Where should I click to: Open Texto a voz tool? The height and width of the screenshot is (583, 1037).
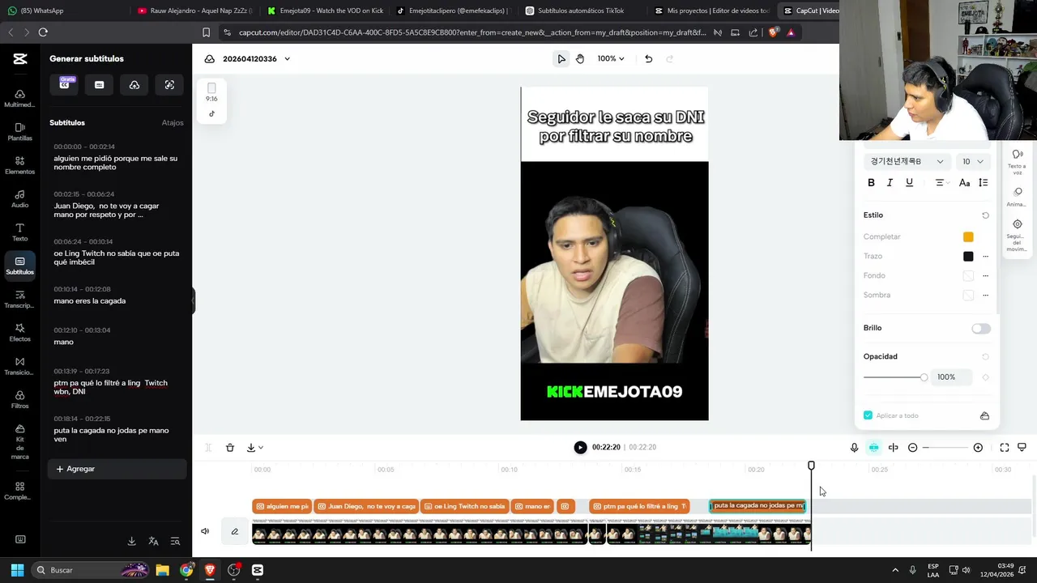(x=1018, y=162)
